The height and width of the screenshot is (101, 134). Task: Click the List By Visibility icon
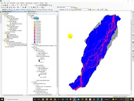(32, 13)
